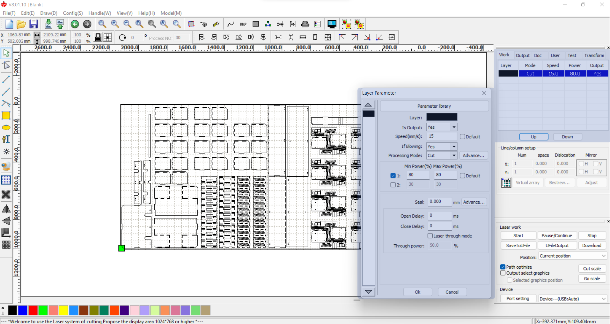Click the green Undo arrow icon
Viewport: 610px width, 324px height.
[75, 24]
